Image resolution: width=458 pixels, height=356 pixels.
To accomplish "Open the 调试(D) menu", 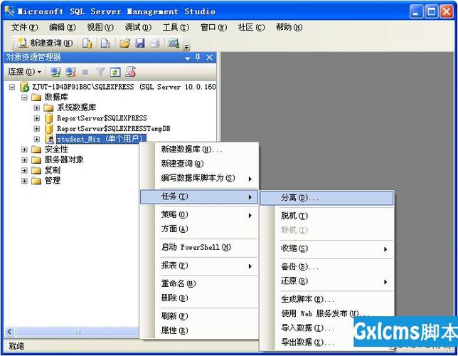I will point(138,28).
